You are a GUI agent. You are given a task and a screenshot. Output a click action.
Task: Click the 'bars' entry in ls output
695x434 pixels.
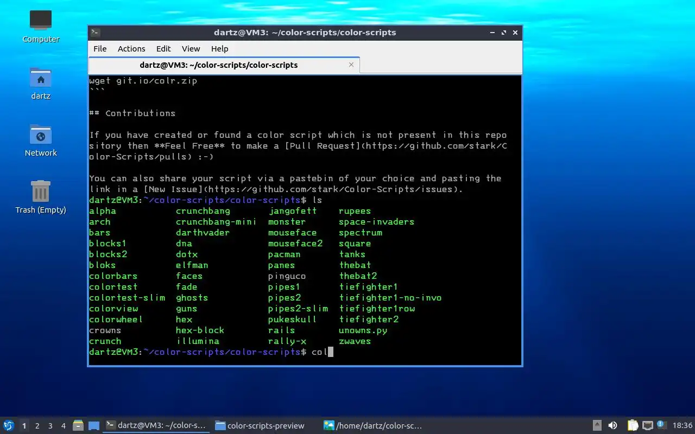[x=100, y=233]
